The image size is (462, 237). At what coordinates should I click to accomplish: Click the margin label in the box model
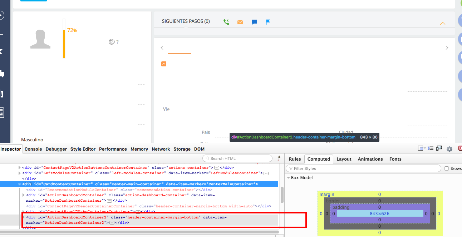tap(327, 195)
